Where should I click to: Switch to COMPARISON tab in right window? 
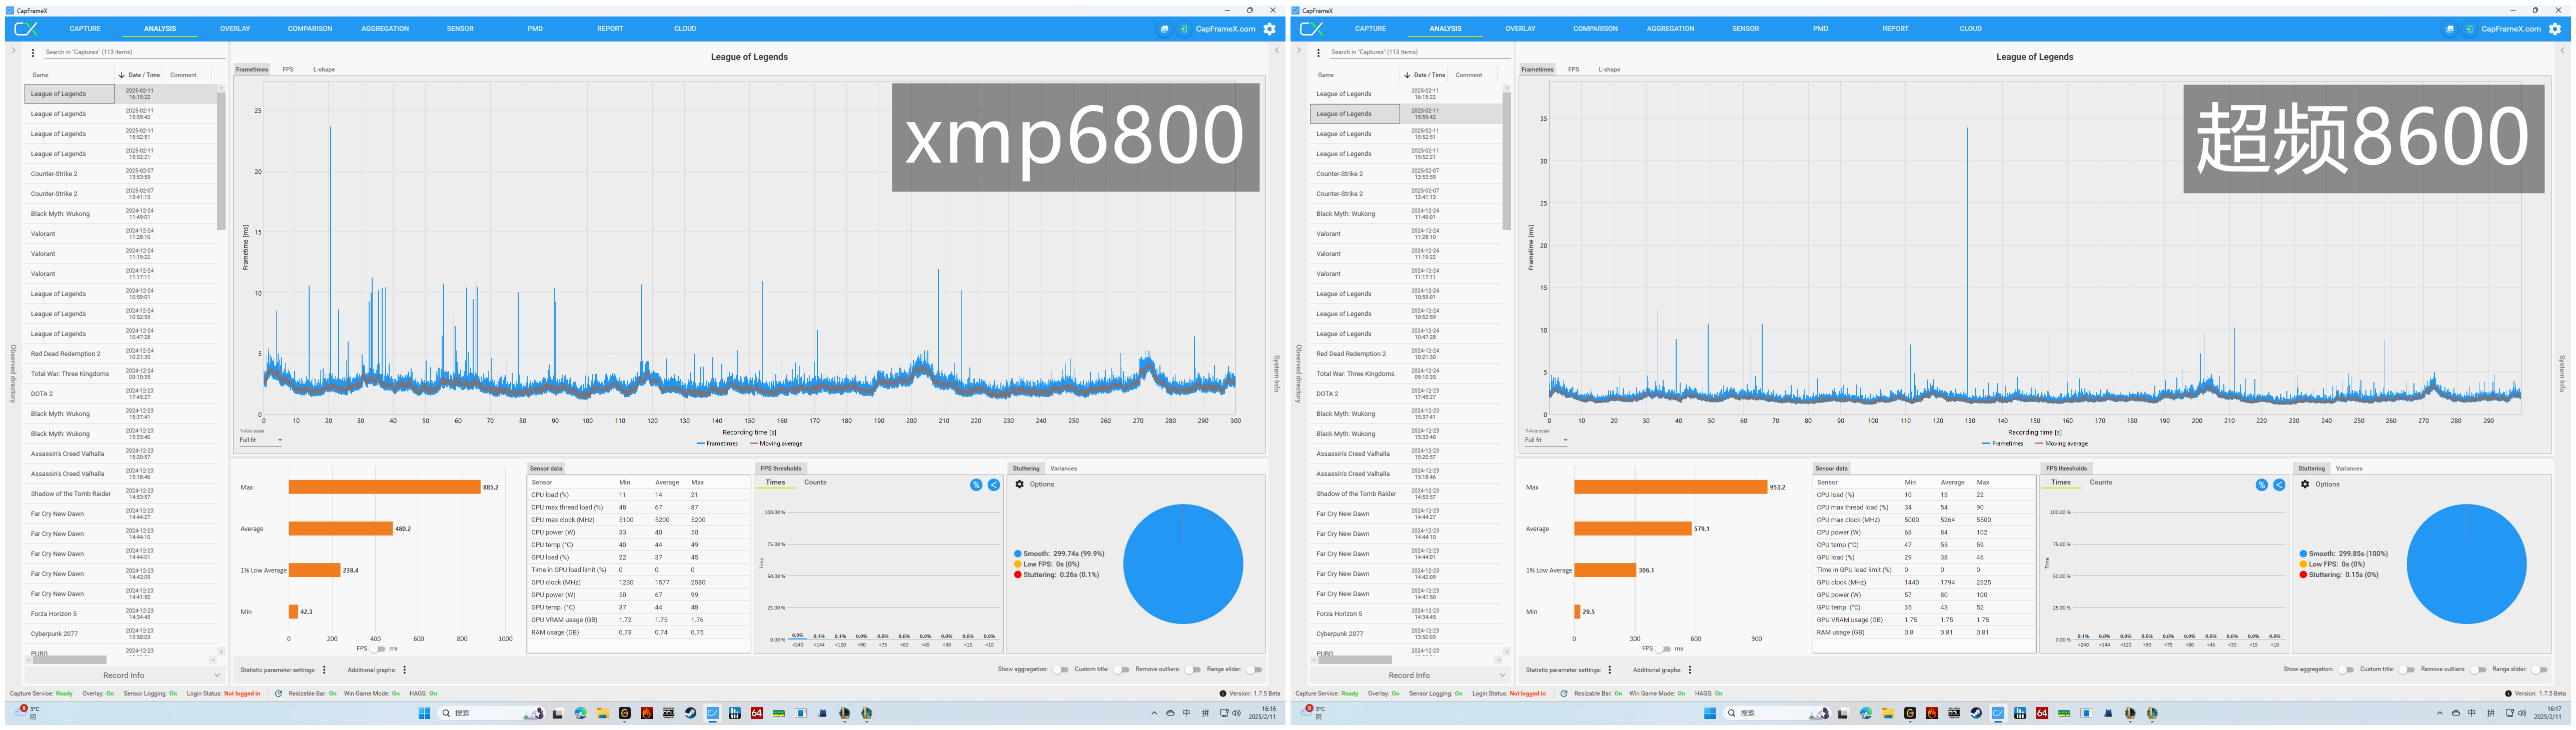click(x=1595, y=29)
